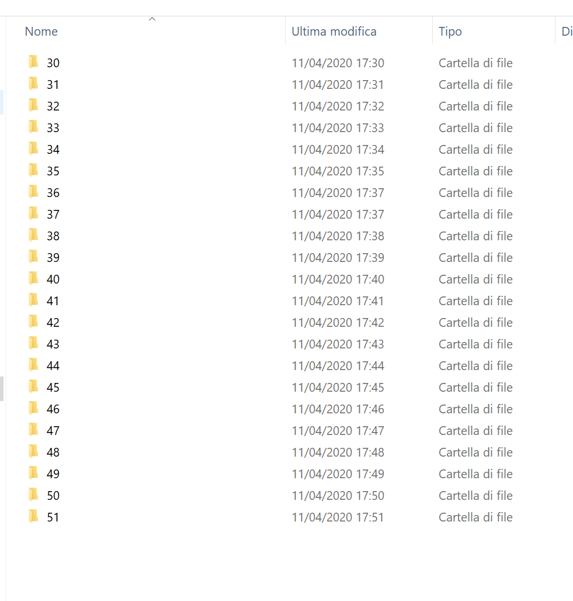Select the folder icon beside 49
Image resolution: width=573 pixels, height=601 pixels.
[x=34, y=473]
